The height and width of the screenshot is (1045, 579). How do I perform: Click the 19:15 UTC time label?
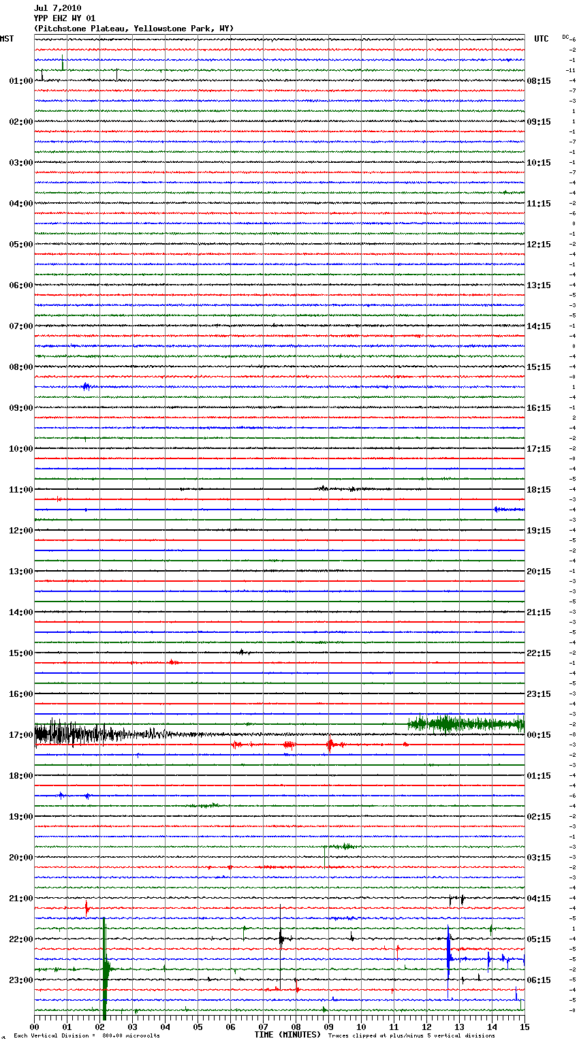click(x=539, y=531)
